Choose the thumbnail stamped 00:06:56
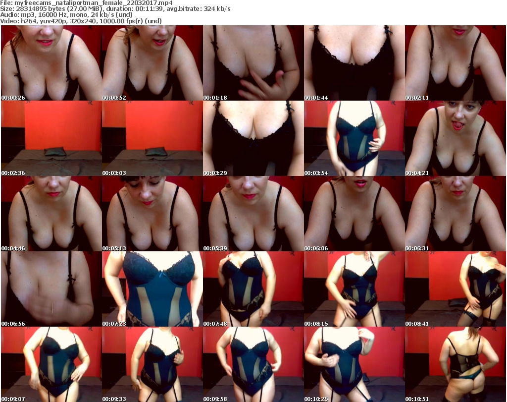Screen dimensions: 507x402 pyautogui.click(x=51, y=289)
